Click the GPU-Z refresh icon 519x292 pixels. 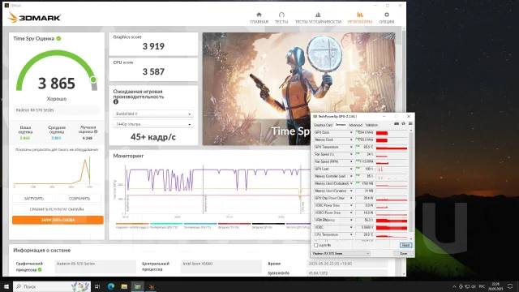[403, 124]
